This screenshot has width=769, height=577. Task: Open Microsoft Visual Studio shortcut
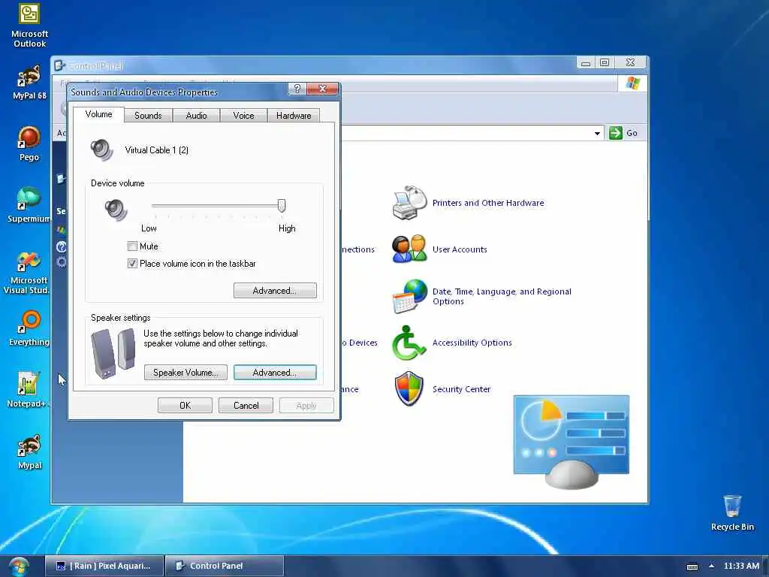[x=28, y=273]
